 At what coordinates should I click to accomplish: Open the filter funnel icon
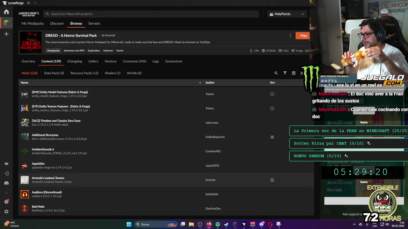click(x=285, y=73)
